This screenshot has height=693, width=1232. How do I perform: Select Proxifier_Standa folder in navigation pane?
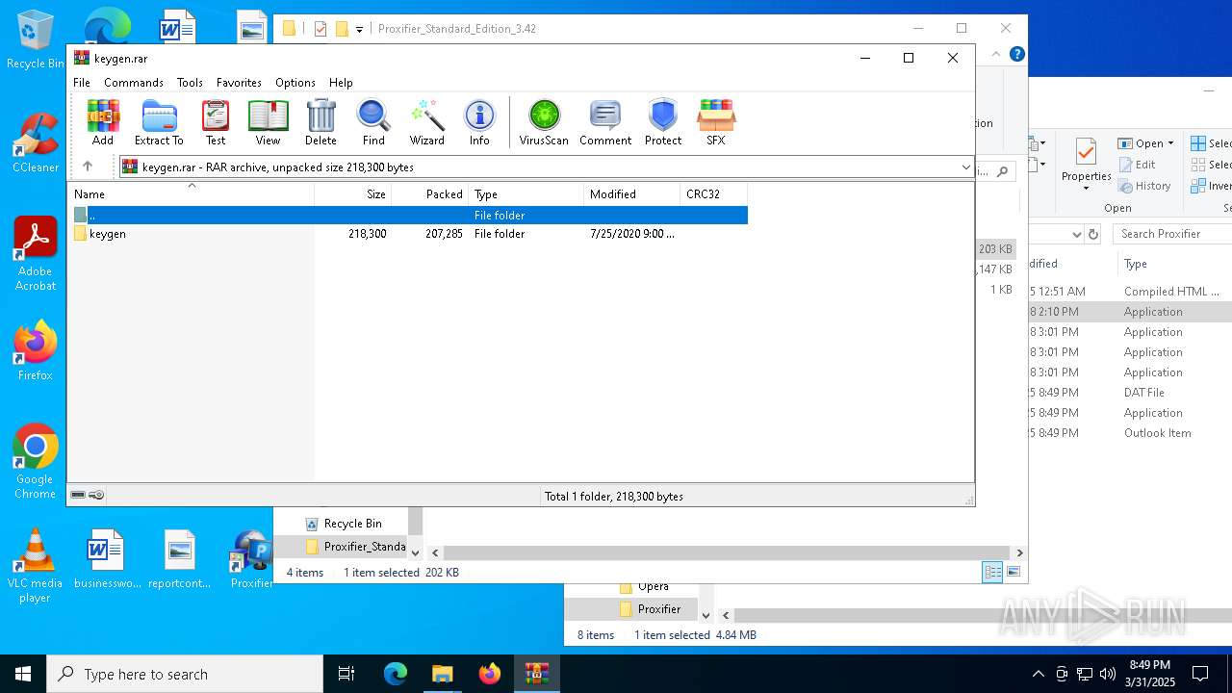355,547
